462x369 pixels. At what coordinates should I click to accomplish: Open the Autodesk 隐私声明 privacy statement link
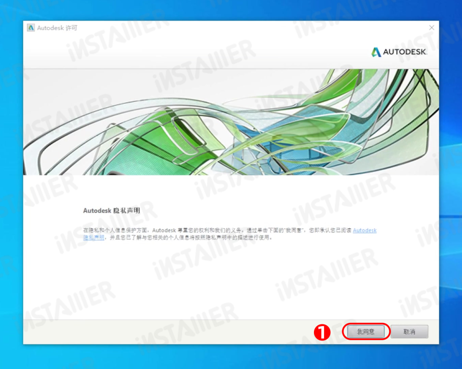[x=364, y=230]
